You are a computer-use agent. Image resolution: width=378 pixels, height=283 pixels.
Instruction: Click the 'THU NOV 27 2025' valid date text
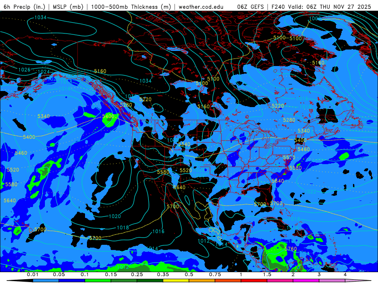(345, 7)
